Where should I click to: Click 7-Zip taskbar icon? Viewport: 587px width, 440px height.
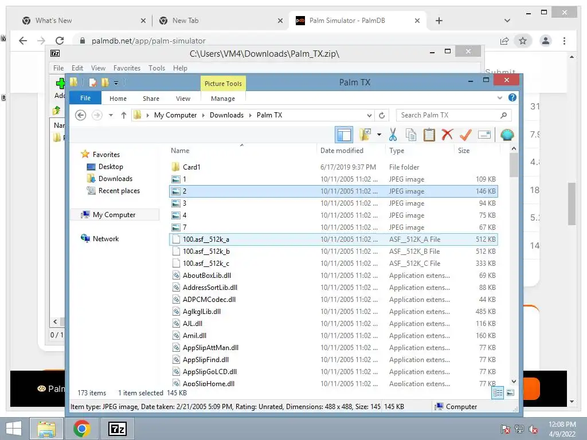click(x=117, y=429)
